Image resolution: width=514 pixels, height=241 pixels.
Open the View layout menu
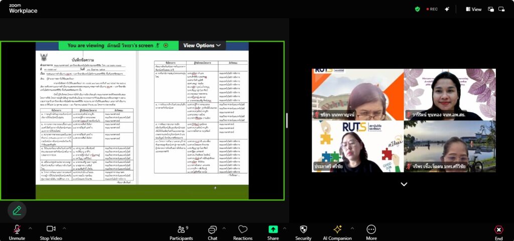coord(474,9)
